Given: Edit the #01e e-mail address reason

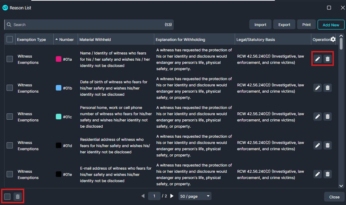Looking at the screenshot, I should 318,174.
